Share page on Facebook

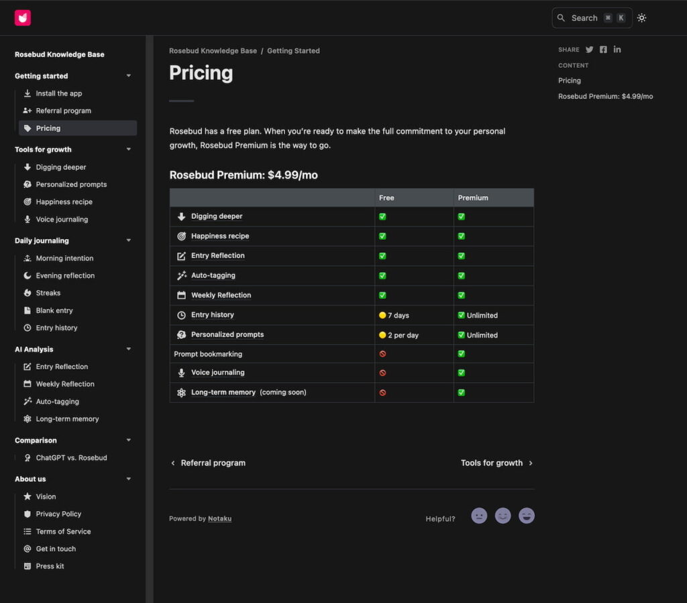click(603, 50)
